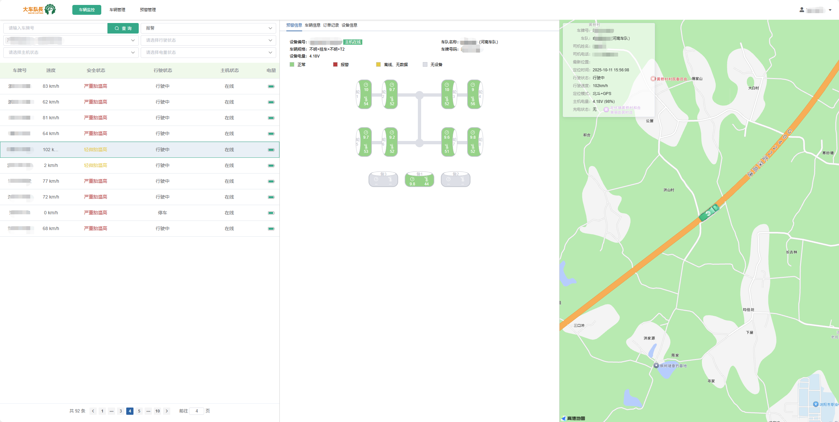Image resolution: width=839 pixels, height=422 pixels.
Task: Click the license plate input field
Action: coord(55,28)
